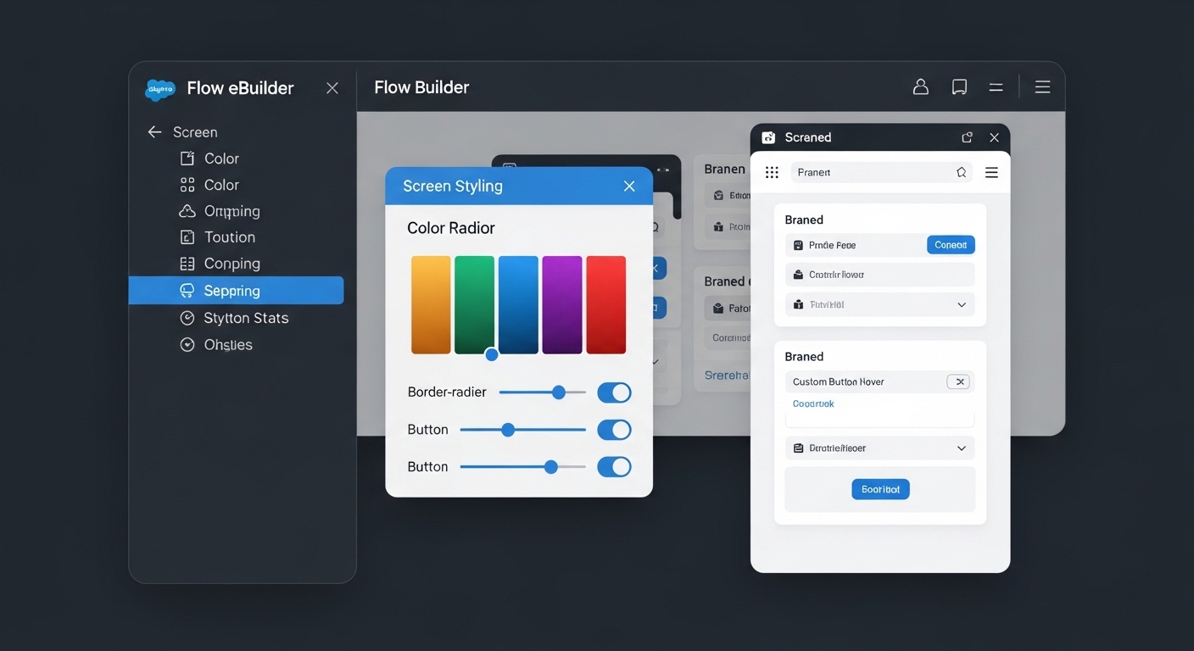
Task: Toggle the second Button switch off
Action: [614, 466]
